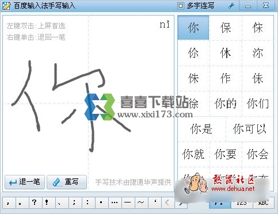Insert the colon symbol
The image size is (278, 214).
[88, 202]
